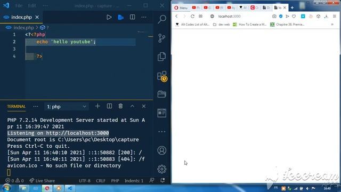Split the terminal panel

109,106
